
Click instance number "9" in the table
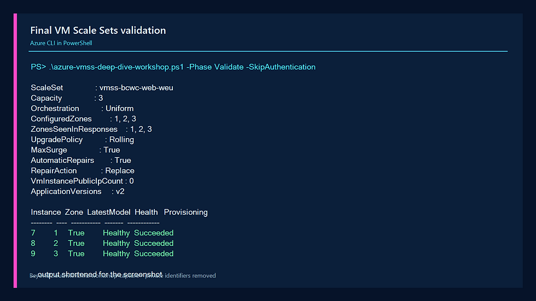click(33, 254)
